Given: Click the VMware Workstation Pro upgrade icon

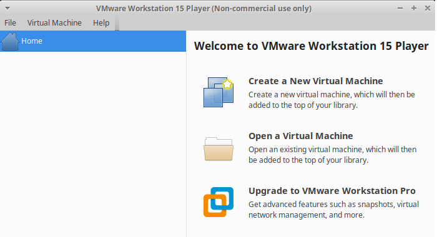Looking at the screenshot, I should pyautogui.click(x=219, y=202).
